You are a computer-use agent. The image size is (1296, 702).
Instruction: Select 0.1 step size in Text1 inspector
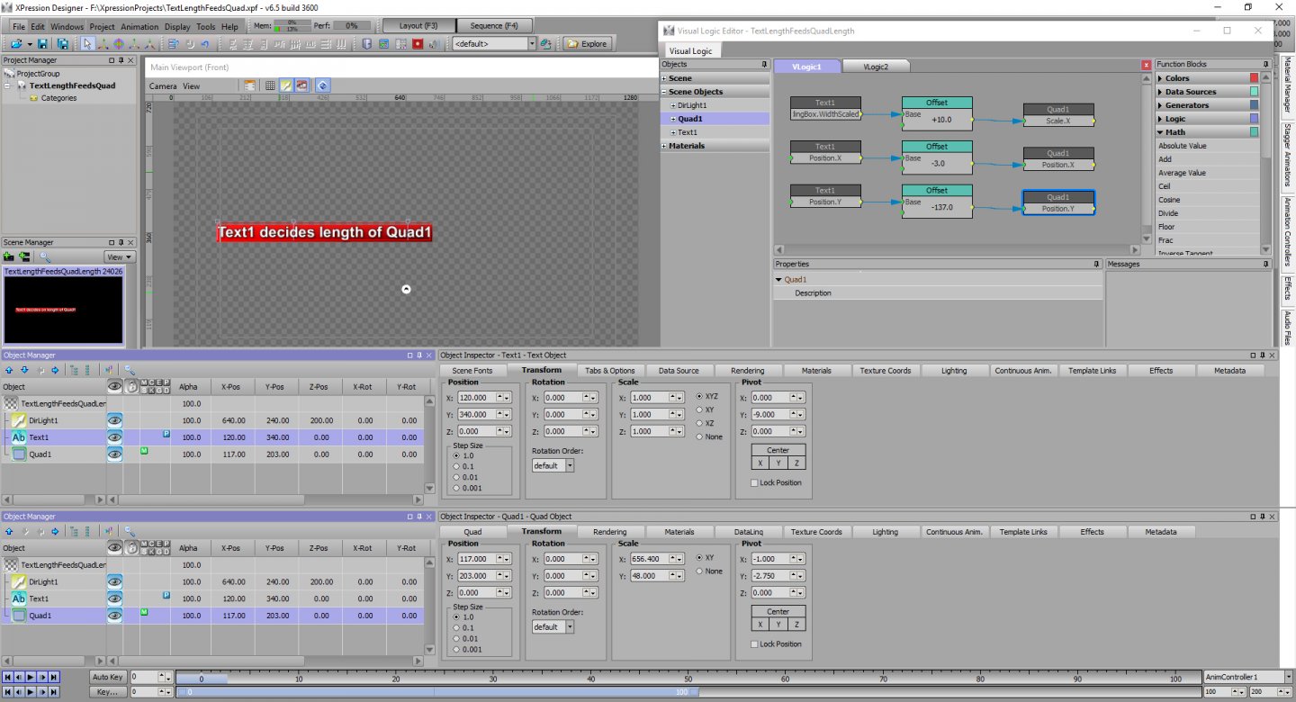coord(455,466)
